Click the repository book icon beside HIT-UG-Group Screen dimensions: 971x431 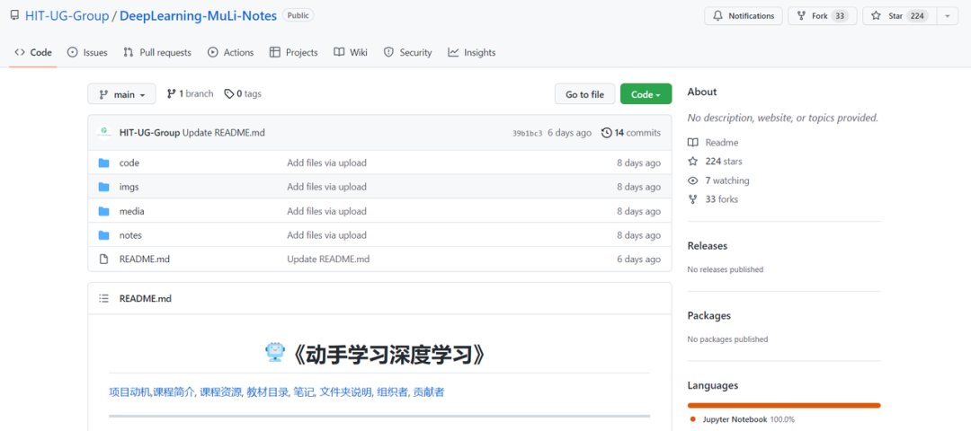(x=15, y=16)
